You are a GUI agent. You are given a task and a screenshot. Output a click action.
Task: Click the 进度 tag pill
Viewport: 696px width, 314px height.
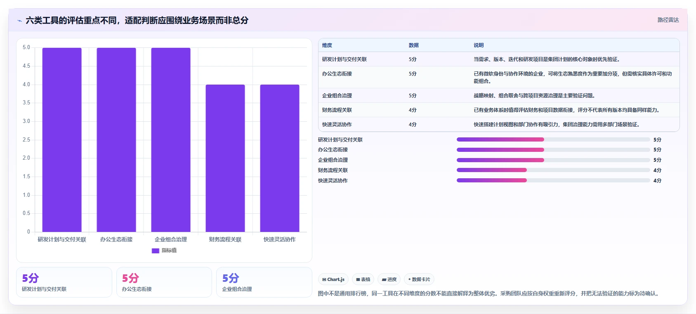coord(389,279)
